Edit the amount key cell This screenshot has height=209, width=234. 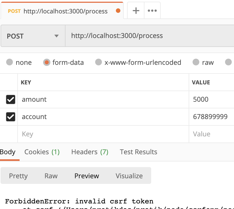[103, 99]
